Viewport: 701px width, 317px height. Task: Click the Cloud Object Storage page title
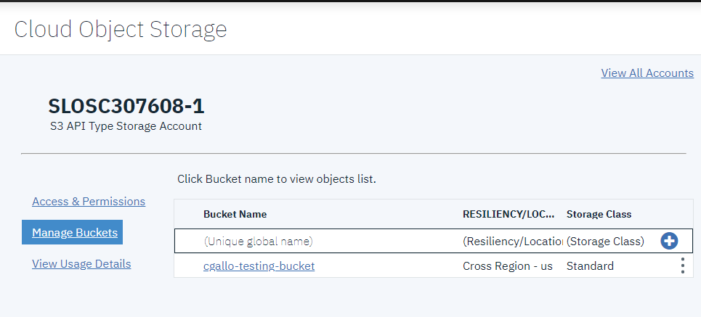coord(121,30)
